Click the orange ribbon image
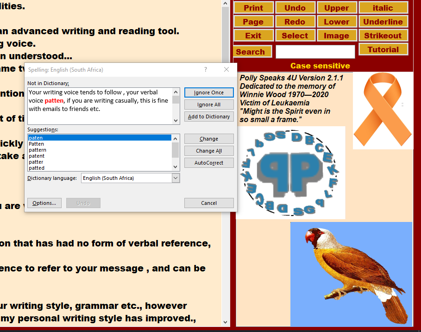The width and height of the screenshot is (421, 332). click(x=383, y=110)
